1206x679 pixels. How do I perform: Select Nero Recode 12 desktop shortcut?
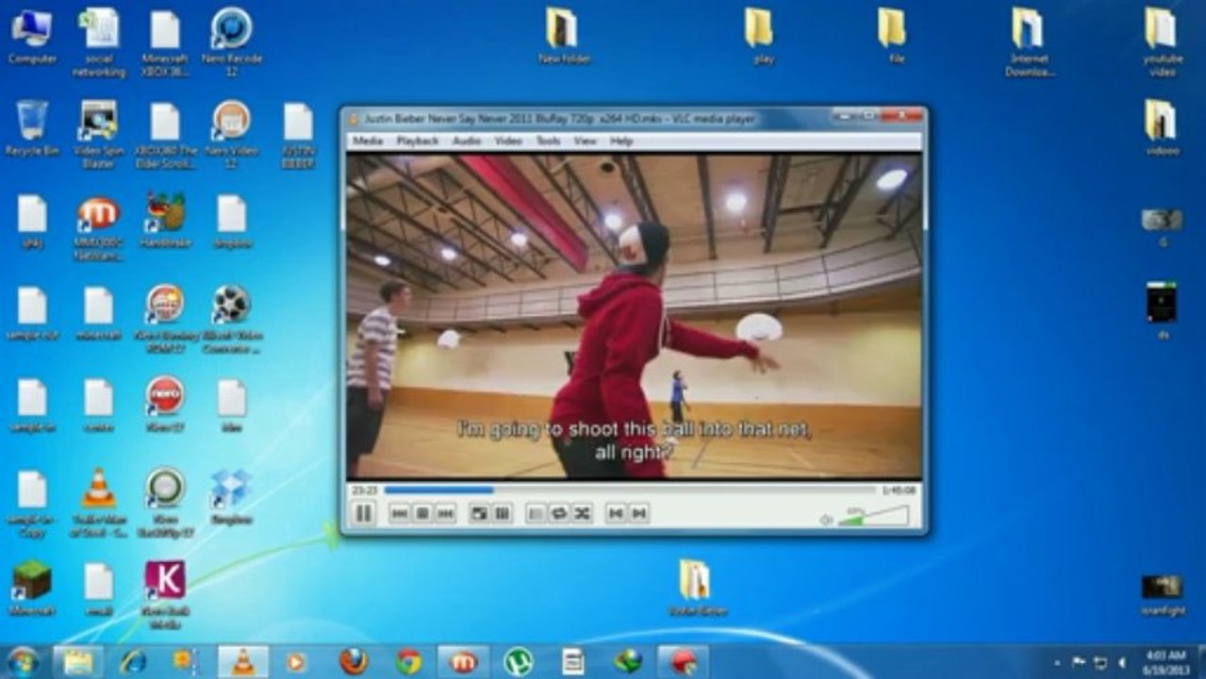click(231, 41)
